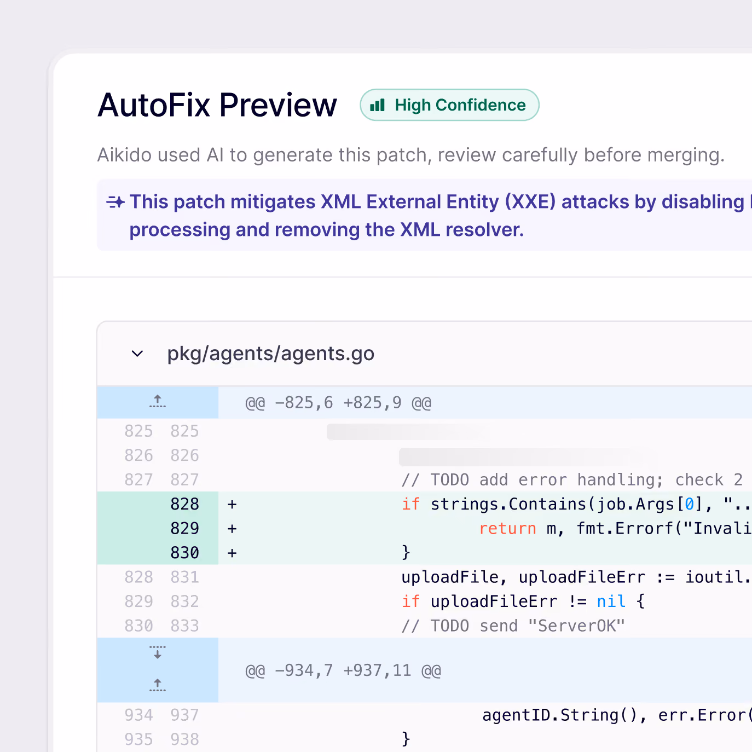Expand lines downward before the @@ -934,7 hunk
752x752 pixels.
click(x=158, y=652)
